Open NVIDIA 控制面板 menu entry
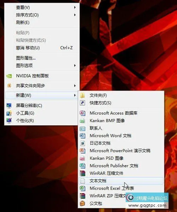177x212 pixels. (42, 76)
